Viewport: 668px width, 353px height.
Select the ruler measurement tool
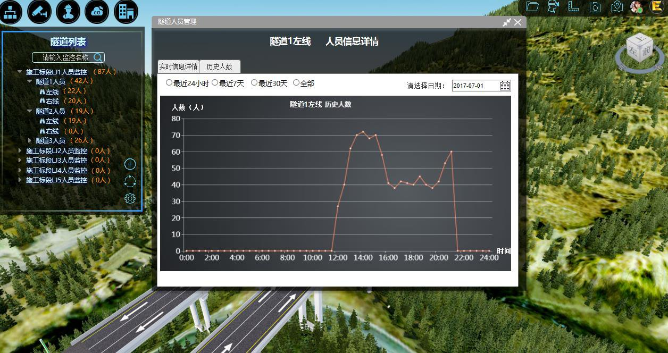(x=573, y=6)
